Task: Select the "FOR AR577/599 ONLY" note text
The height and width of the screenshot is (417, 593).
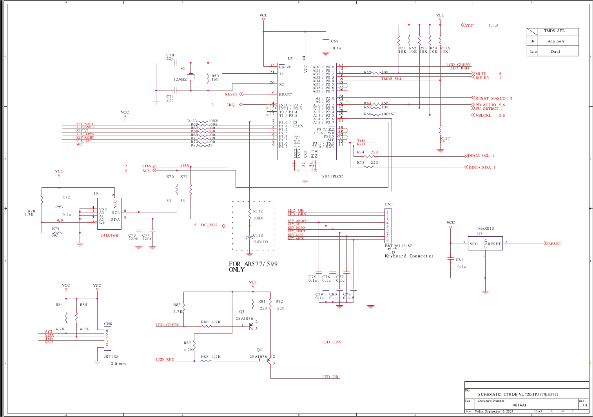Action: pos(253,267)
